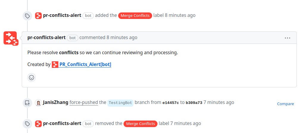The width and height of the screenshot is (298, 133).
Task: Click the JanisZhang username link
Action: [55, 102]
